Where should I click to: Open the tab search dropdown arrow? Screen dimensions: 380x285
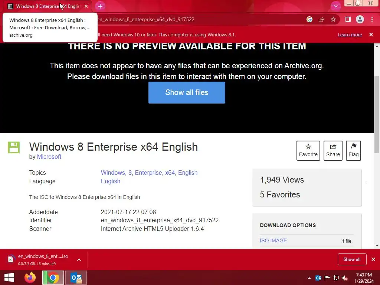[x=335, y=6]
